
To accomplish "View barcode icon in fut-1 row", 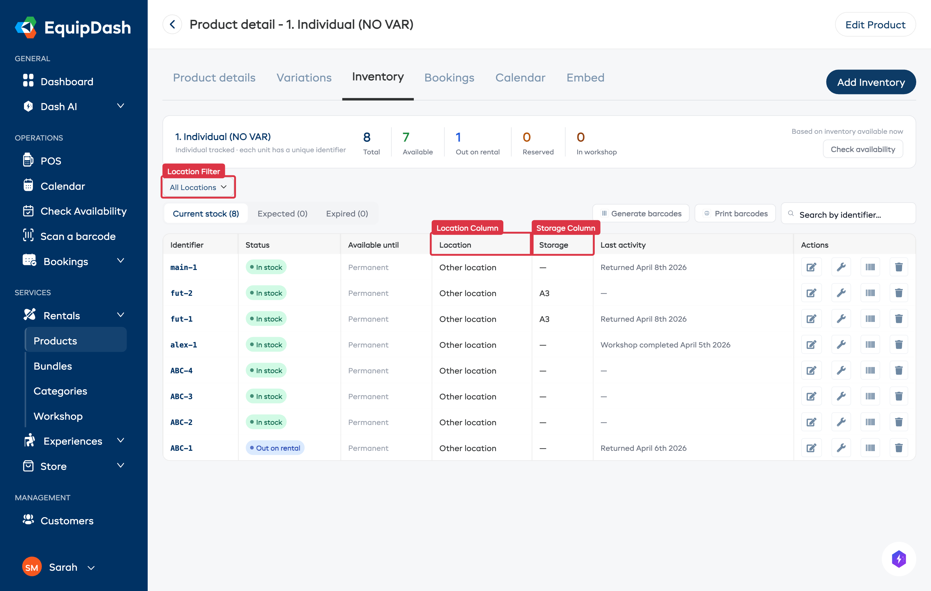I will click(x=870, y=319).
